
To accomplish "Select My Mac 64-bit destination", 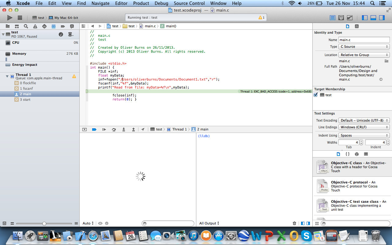I will (63, 18).
